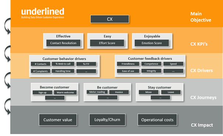
Task: Select the tagline Building Data Driven Customer Experience
Action: point(43,17)
